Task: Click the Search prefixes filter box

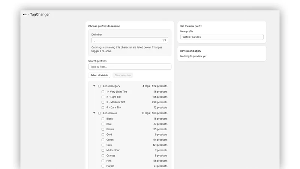Action: click(x=130, y=67)
